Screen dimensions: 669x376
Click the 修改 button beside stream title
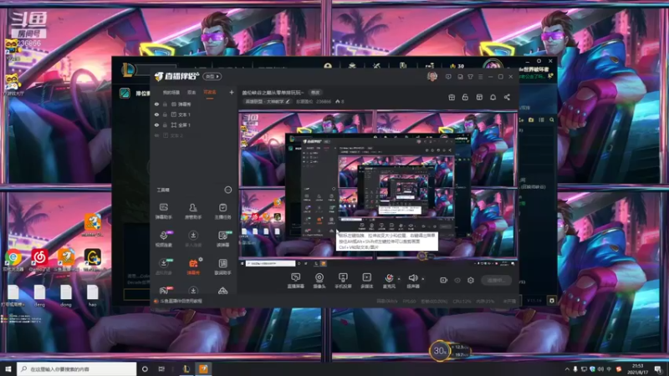(315, 93)
